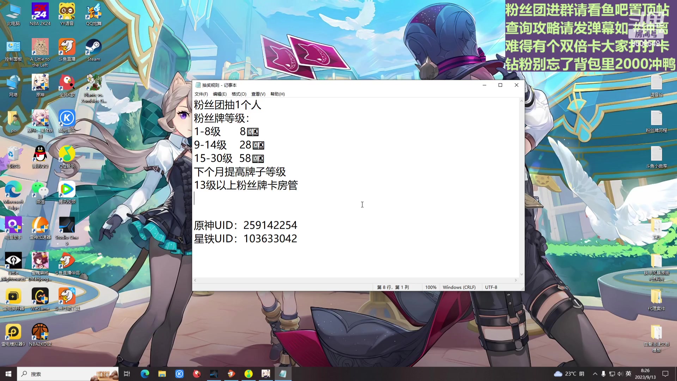Launch 斗鱼直播 desktop shortcut
This screenshot has width=677, height=381.
(67, 50)
